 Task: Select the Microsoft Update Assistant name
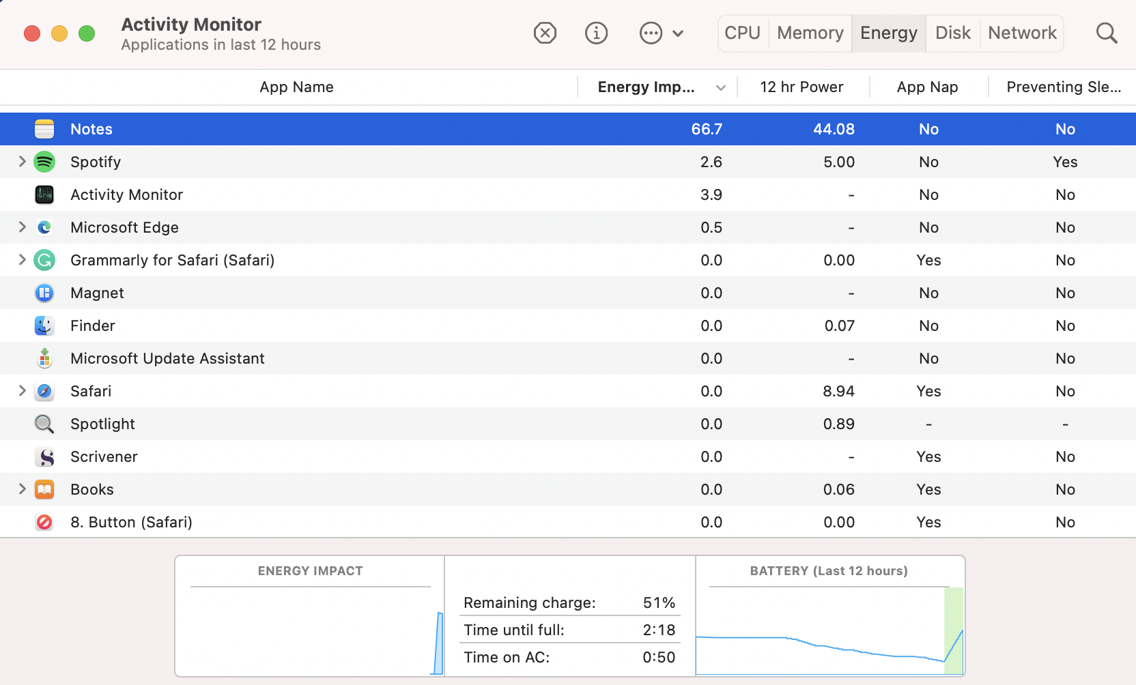coord(167,358)
